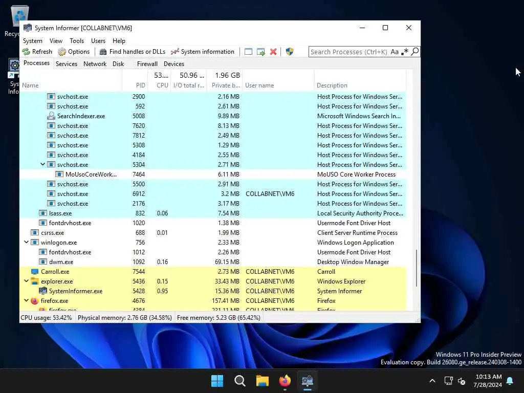Collapse the winlogon.exe tree node
524x393 pixels.
26,242
